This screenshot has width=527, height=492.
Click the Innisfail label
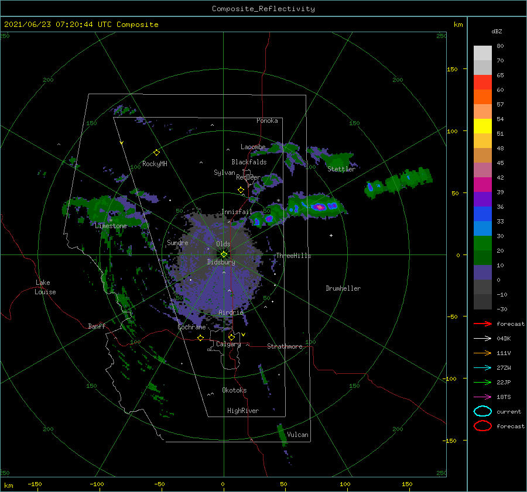point(237,212)
